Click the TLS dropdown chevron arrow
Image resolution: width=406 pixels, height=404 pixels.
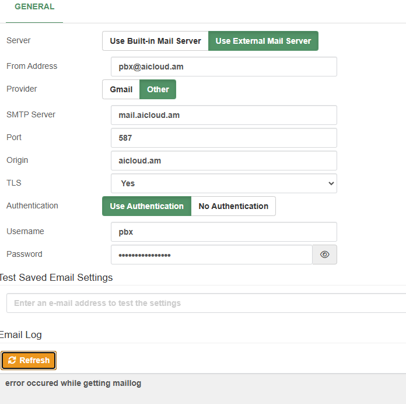[x=331, y=183]
